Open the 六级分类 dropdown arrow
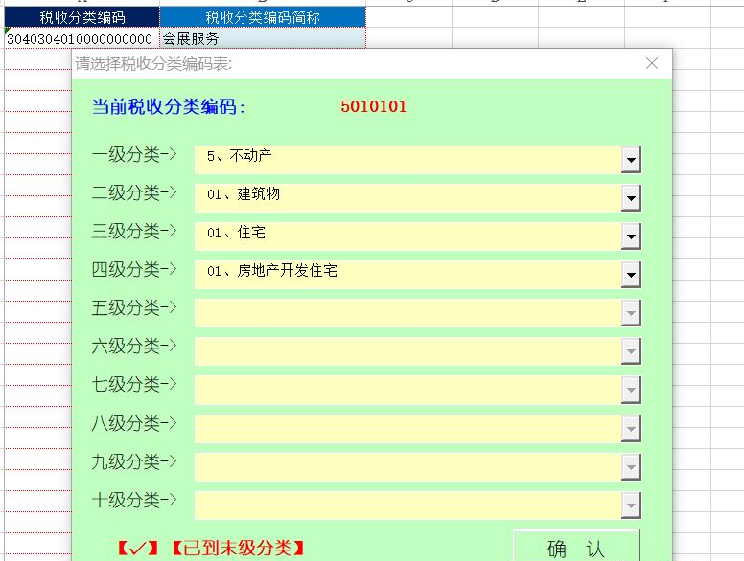 coord(631,351)
